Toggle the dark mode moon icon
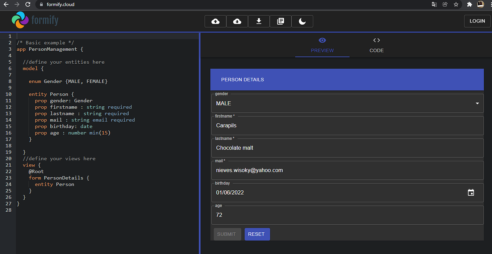Viewport: 492px width, 254px height. coord(302,21)
